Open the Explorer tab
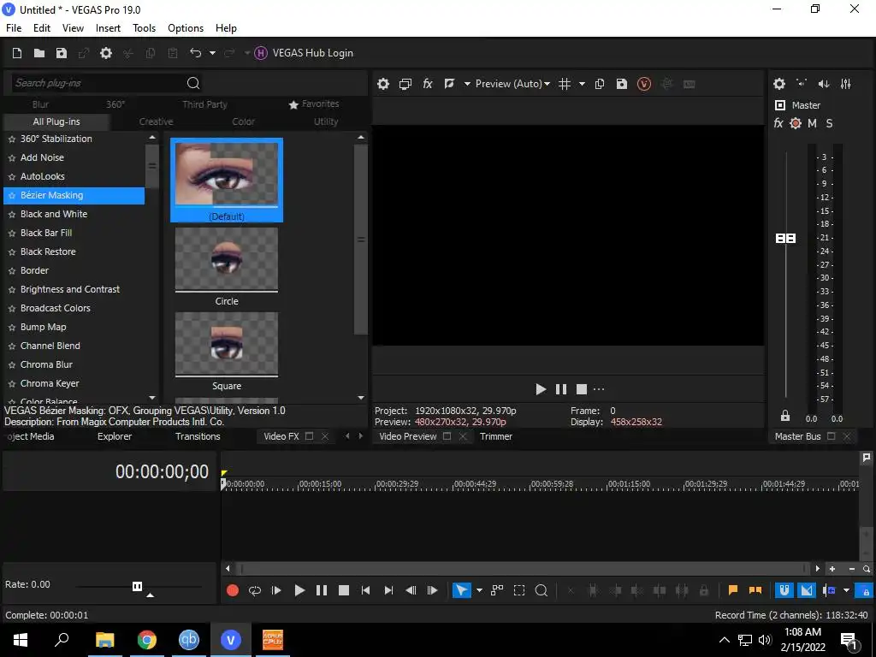 point(115,436)
